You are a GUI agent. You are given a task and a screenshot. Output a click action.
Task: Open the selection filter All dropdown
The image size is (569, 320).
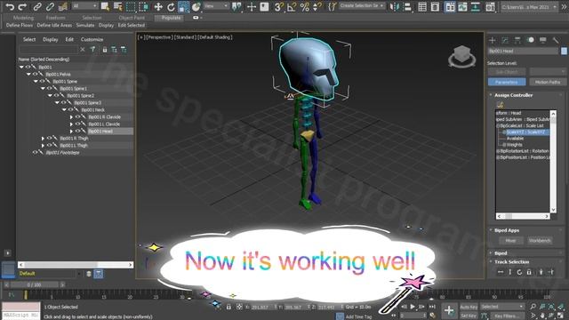[x=85, y=6]
